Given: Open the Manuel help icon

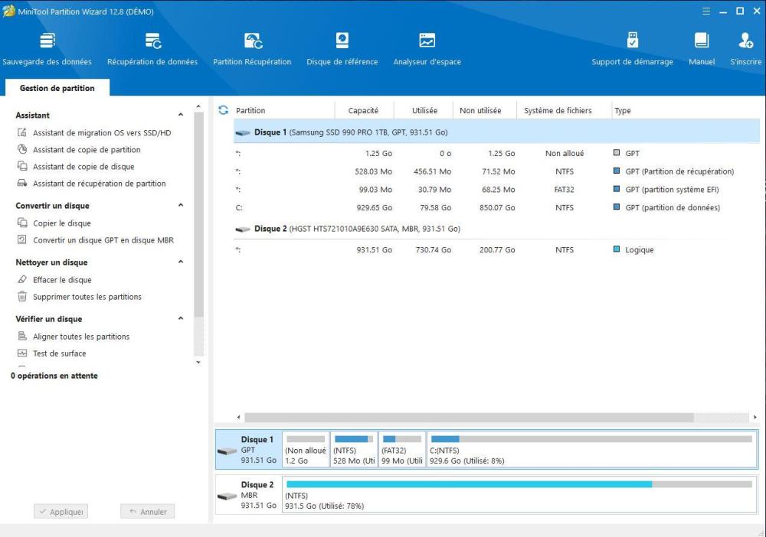Looking at the screenshot, I should (701, 41).
